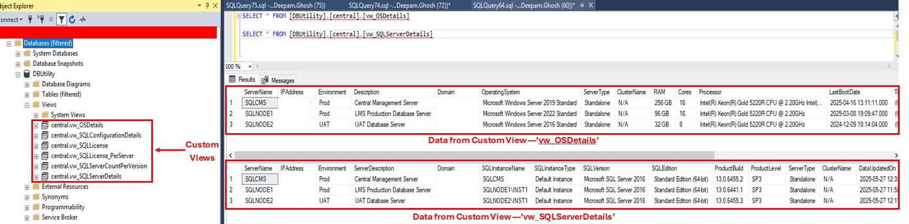
Task: Pin the SQLQuery64.sql tab
Action: click(582, 6)
